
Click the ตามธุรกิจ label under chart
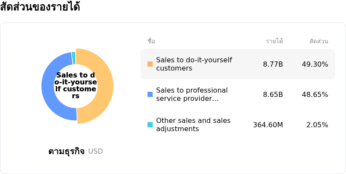tap(66, 151)
